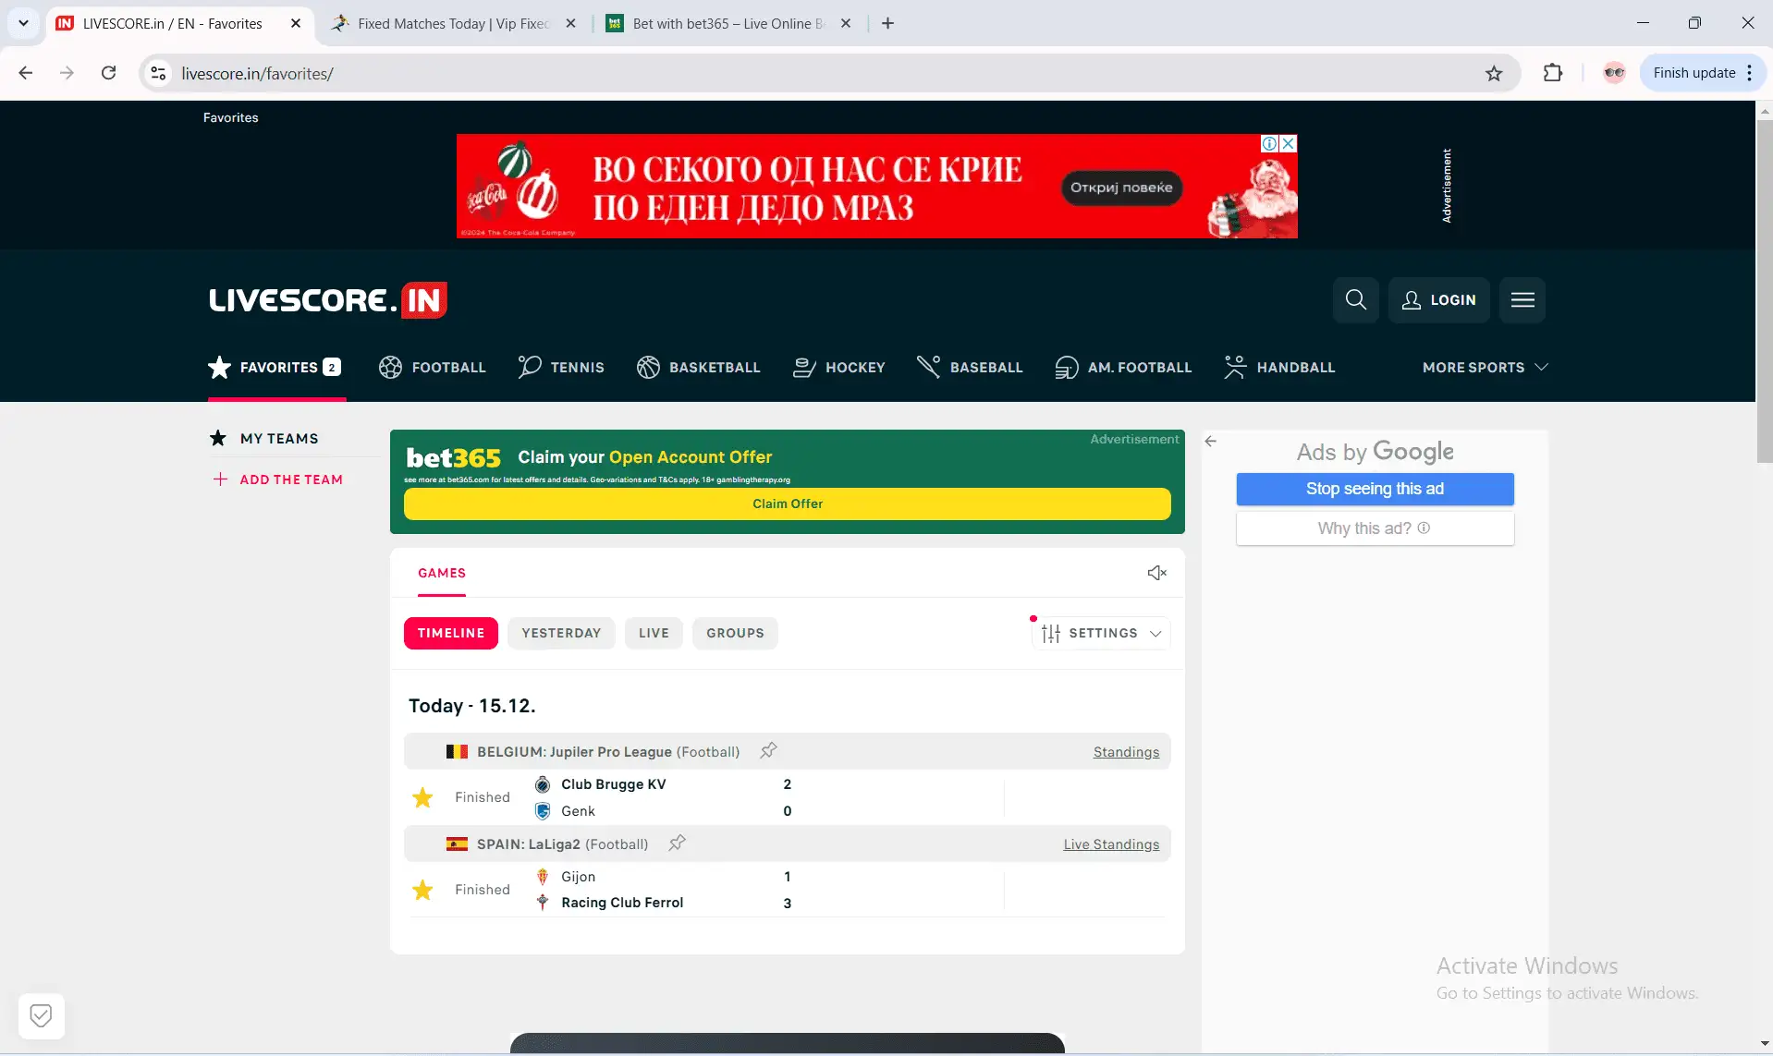Screen dimensions: 1773x1056
Task: Select the Timeline filter
Action: coord(451,633)
